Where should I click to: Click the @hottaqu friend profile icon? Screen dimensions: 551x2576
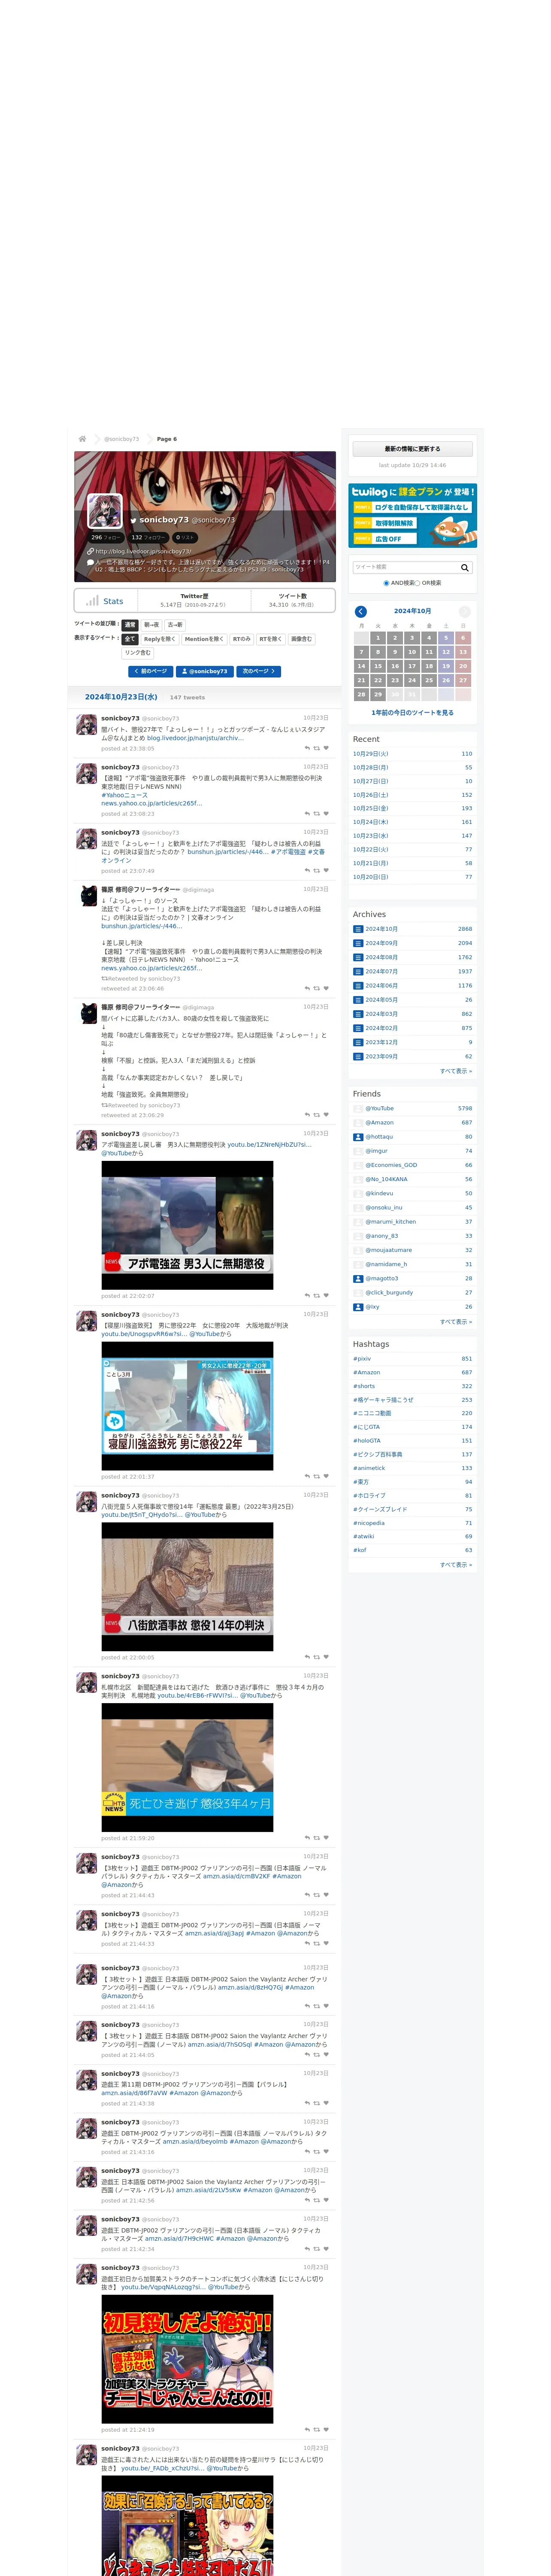tap(358, 1137)
